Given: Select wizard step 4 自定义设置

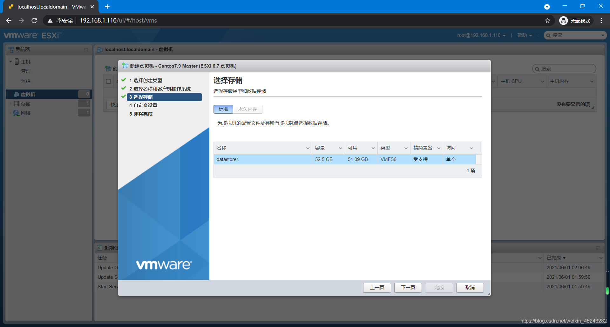Looking at the screenshot, I should click(x=143, y=105).
